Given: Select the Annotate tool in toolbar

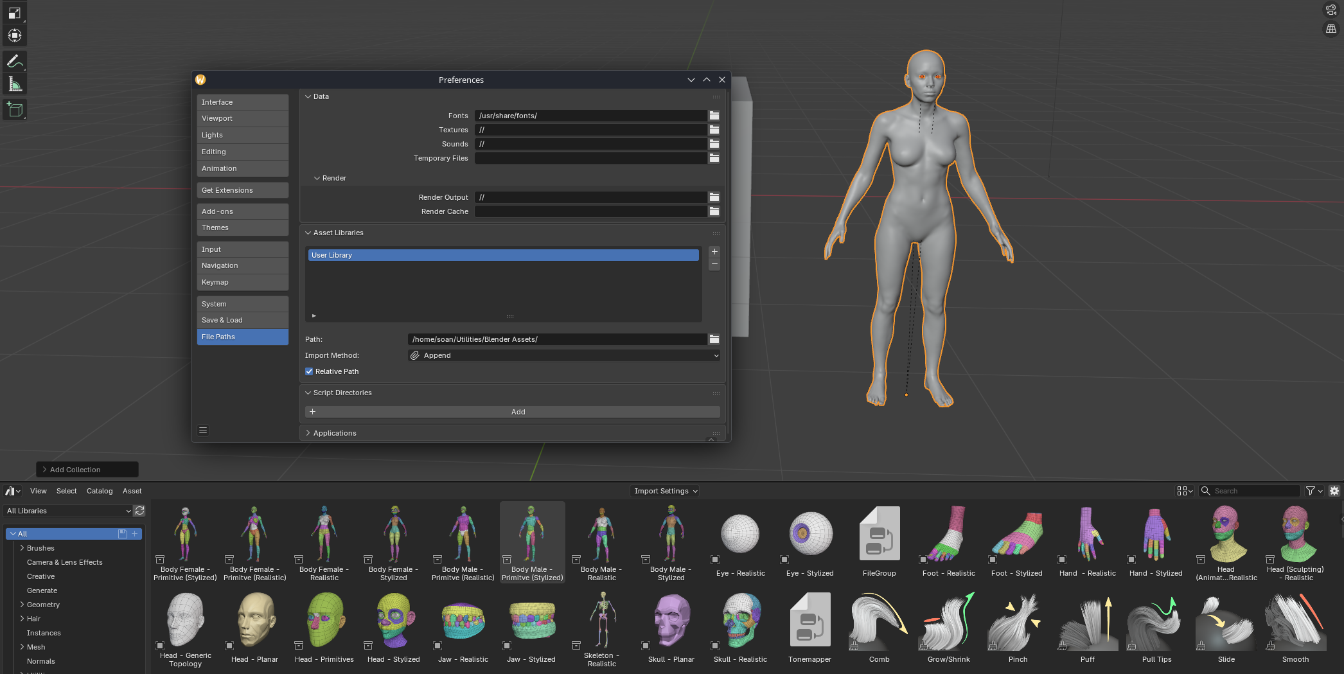Looking at the screenshot, I should tap(14, 61).
